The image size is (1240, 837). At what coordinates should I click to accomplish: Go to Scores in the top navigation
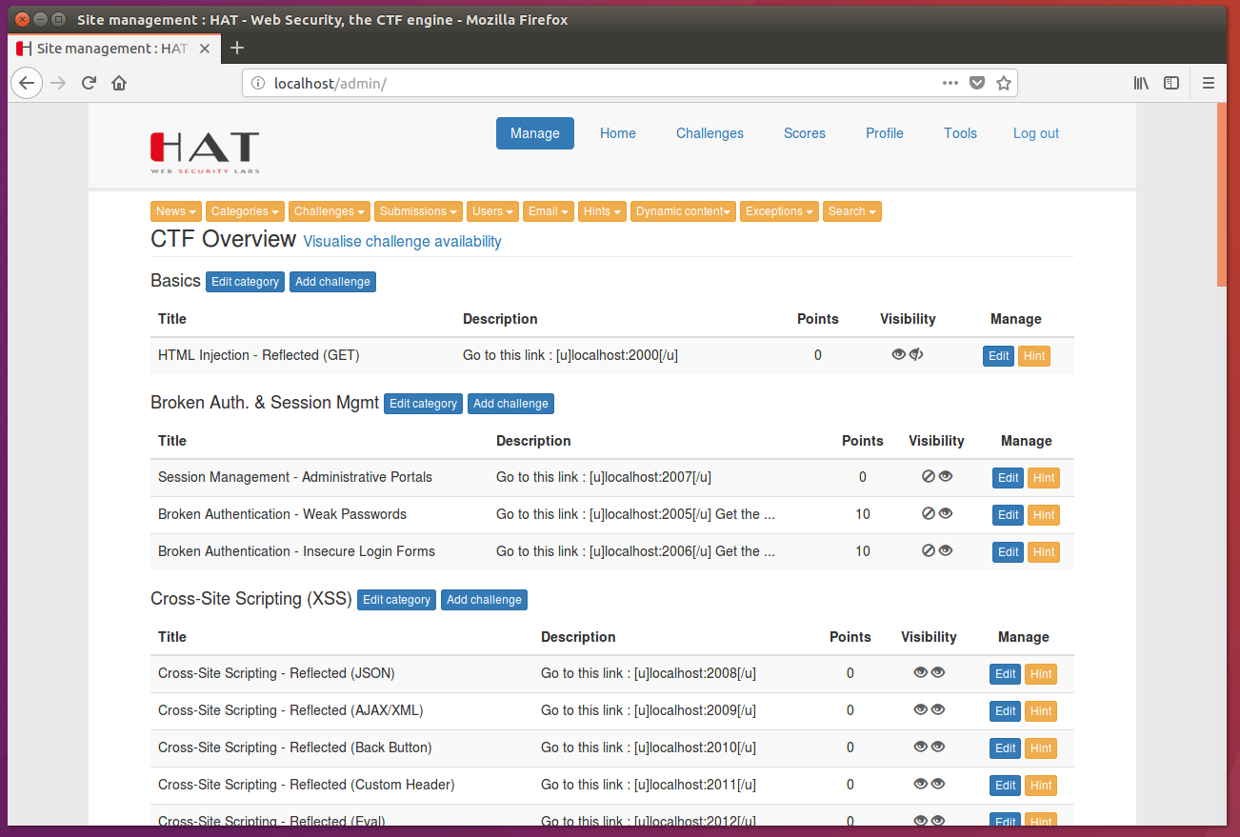point(805,133)
